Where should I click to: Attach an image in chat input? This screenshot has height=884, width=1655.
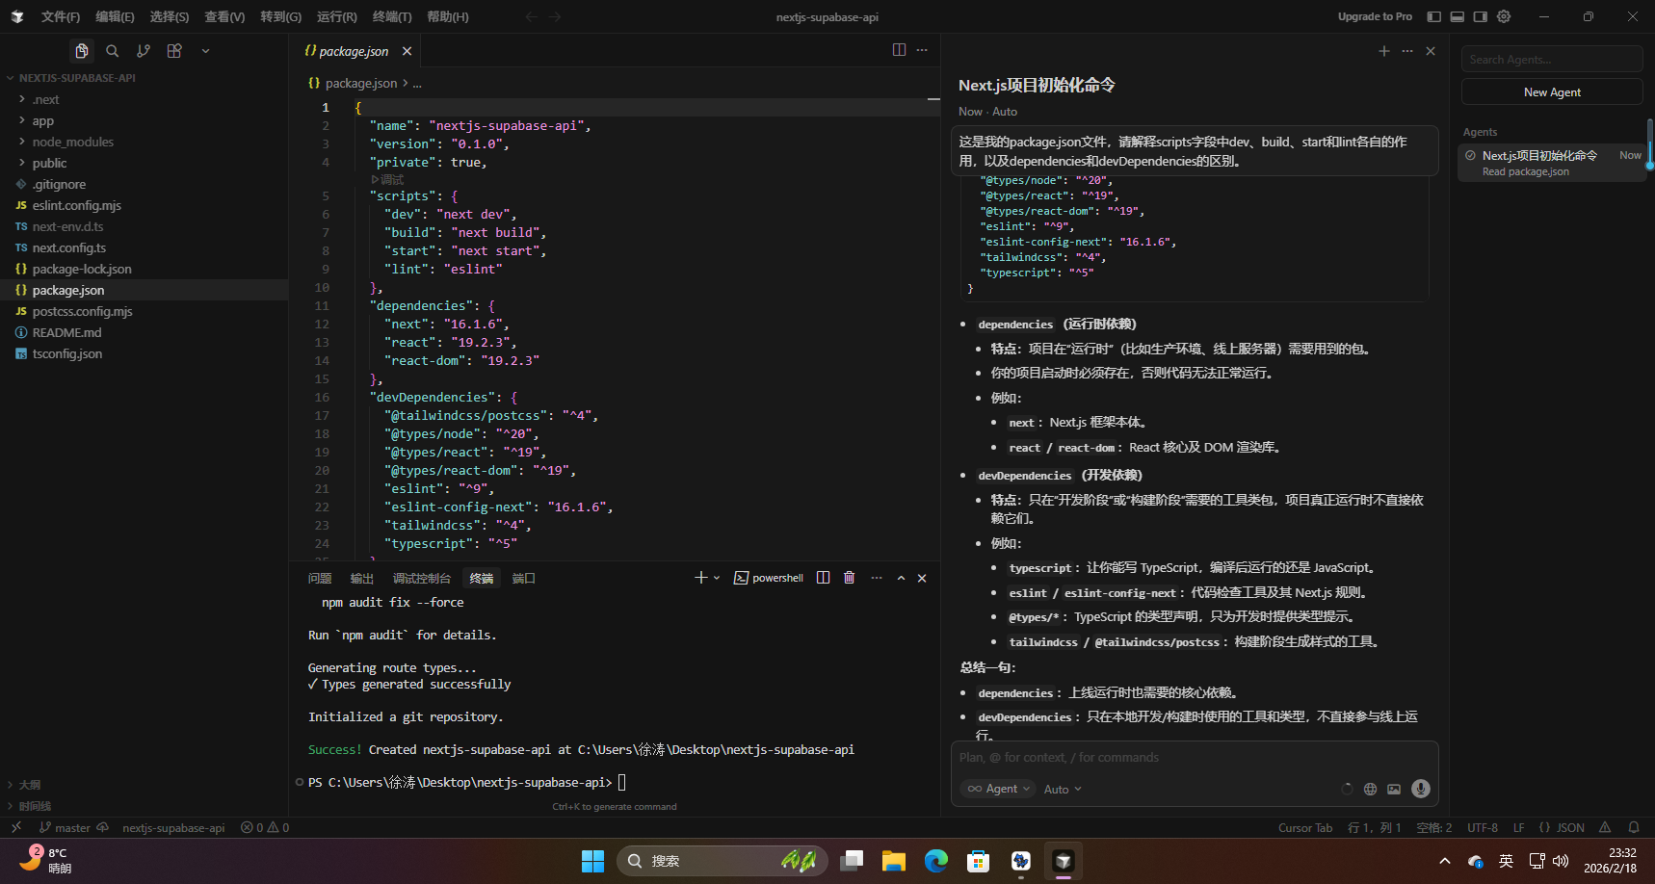coord(1394,789)
